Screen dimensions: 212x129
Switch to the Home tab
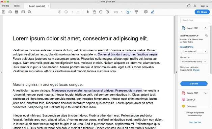6,6
